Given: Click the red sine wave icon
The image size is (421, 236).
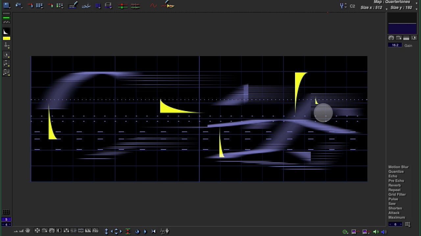Looking at the screenshot, I should pos(153,6).
